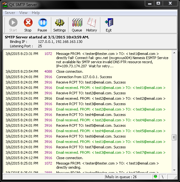Maximize the QK SMTP Server window
The image size is (180, 182).
click(158, 3)
